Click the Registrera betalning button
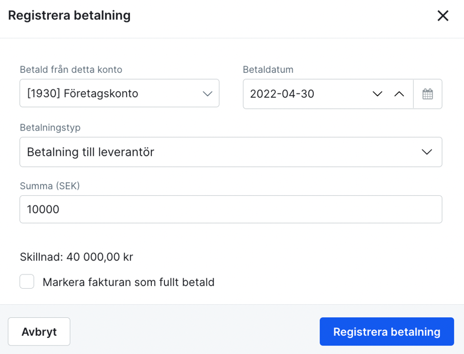 click(x=387, y=331)
